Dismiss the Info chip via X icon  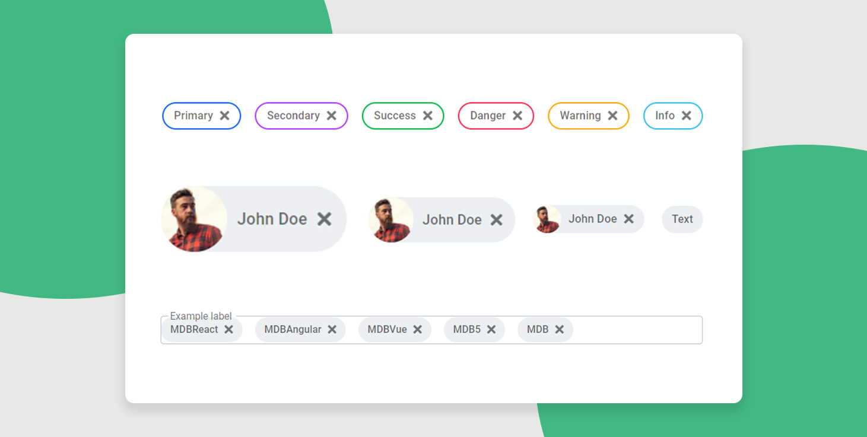pos(686,116)
